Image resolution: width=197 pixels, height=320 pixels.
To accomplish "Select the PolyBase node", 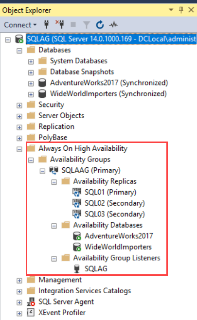I will coord(53,138).
